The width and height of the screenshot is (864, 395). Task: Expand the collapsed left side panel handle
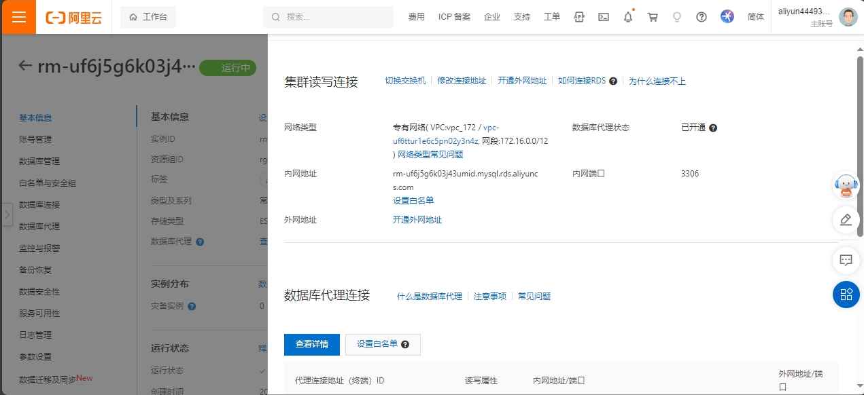[7, 214]
